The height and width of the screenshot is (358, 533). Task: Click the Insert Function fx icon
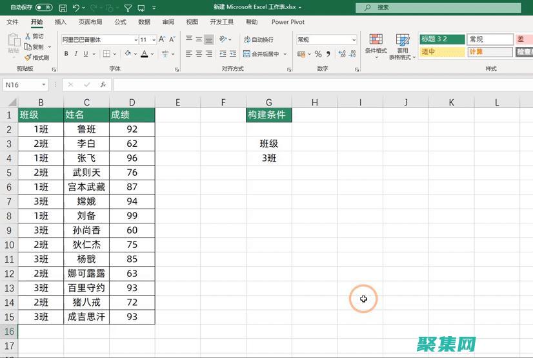click(x=103, y=84)
